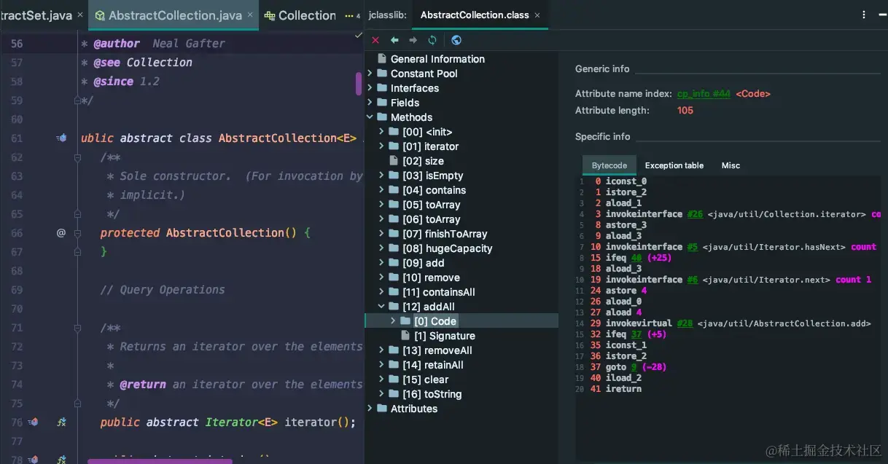Viewport: 888px width, 464px height.
Task: Click the back arrow in jclasslib toolbar
Action: (394, 40)
